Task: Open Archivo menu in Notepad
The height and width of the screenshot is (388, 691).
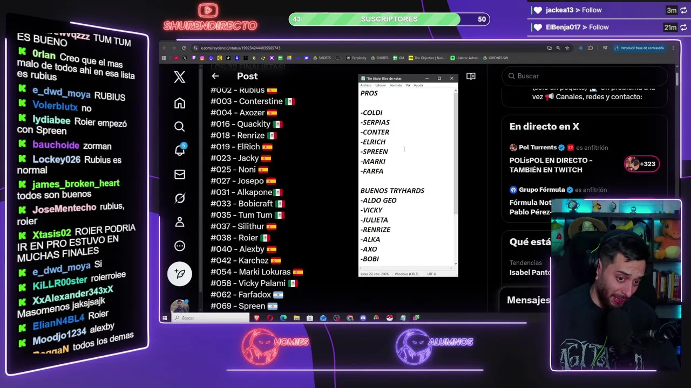Action: click(365, 85)
